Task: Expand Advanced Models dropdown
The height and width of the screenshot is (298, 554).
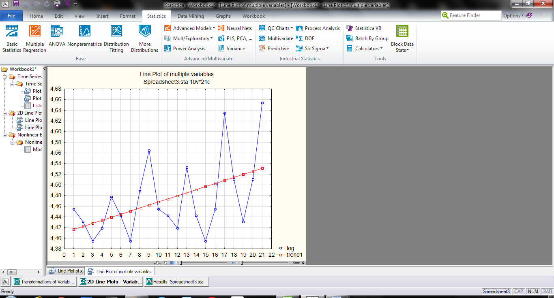Action: (189, 28)
